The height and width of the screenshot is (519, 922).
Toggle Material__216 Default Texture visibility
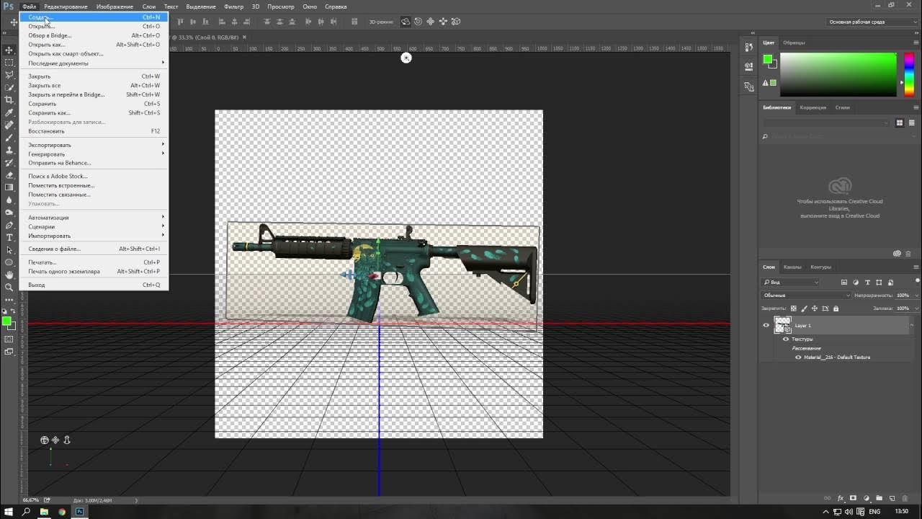coord(798,357)
